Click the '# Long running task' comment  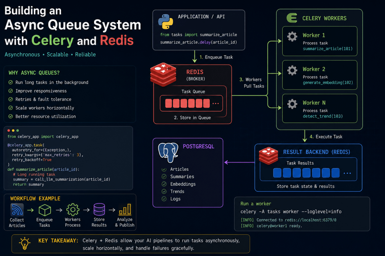coord(34,174)
